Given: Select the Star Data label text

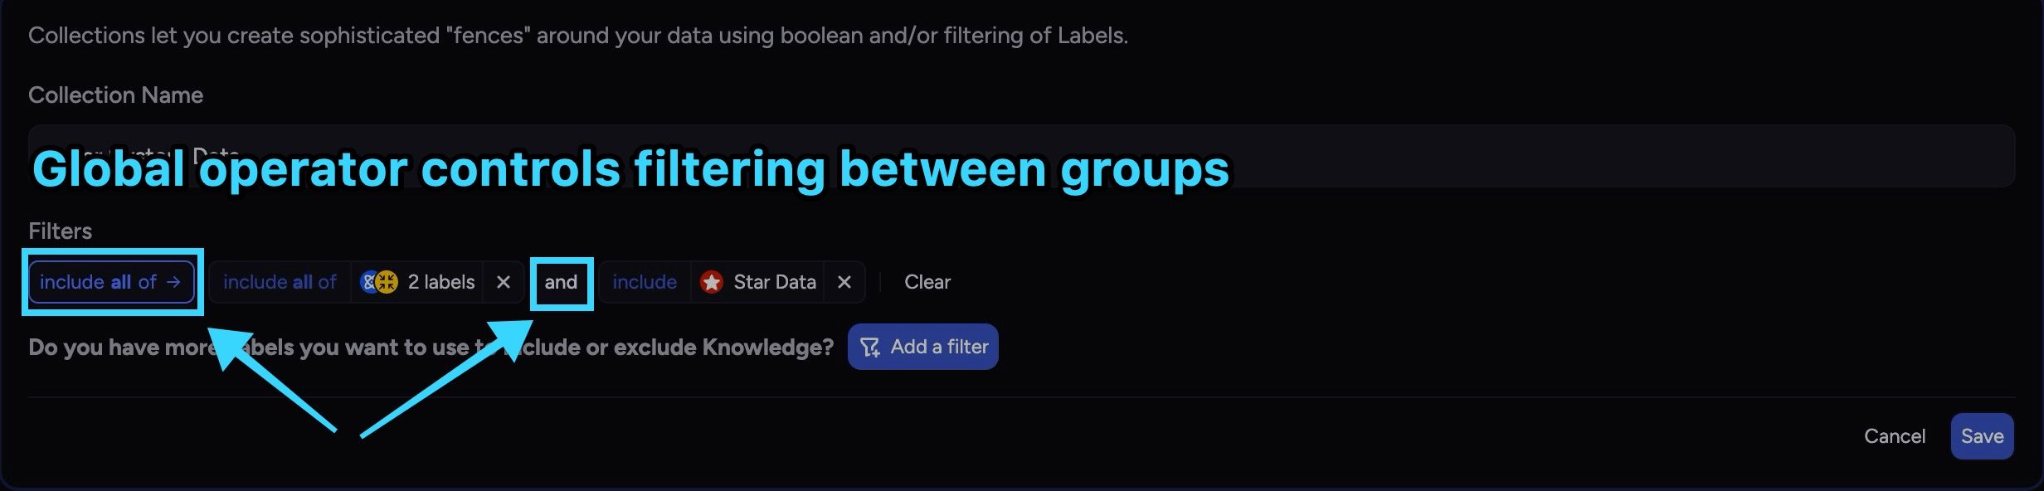Looking at the screenshot, I should [774, 282].
